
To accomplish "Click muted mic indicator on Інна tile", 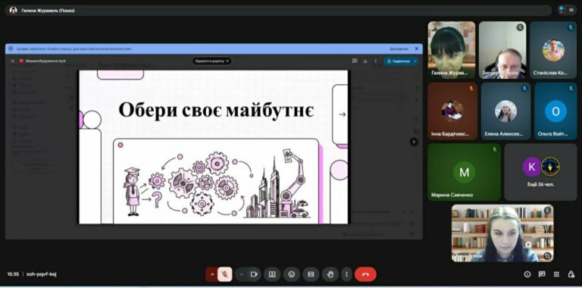I will 471,89.
